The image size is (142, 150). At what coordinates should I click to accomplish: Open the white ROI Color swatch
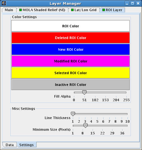(x=71, y=26)
